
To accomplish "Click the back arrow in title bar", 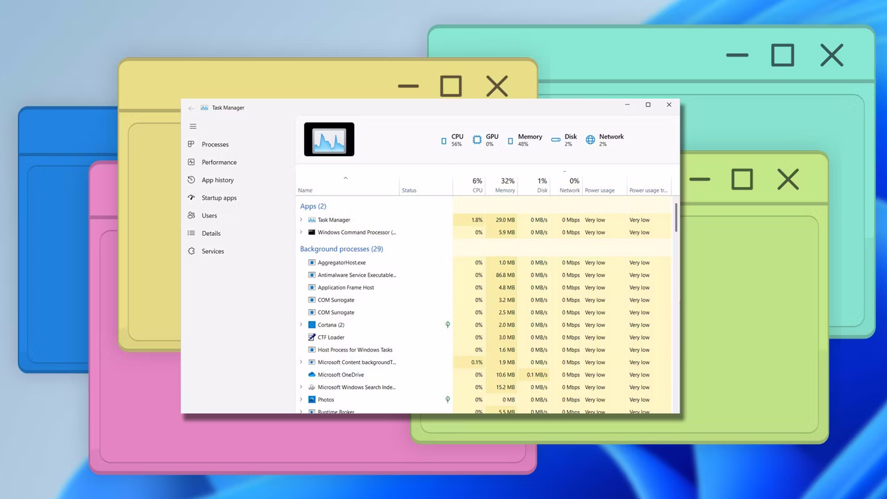I will [x=191, y=108].
